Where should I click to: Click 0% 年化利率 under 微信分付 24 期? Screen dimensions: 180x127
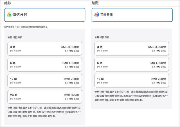15,99
